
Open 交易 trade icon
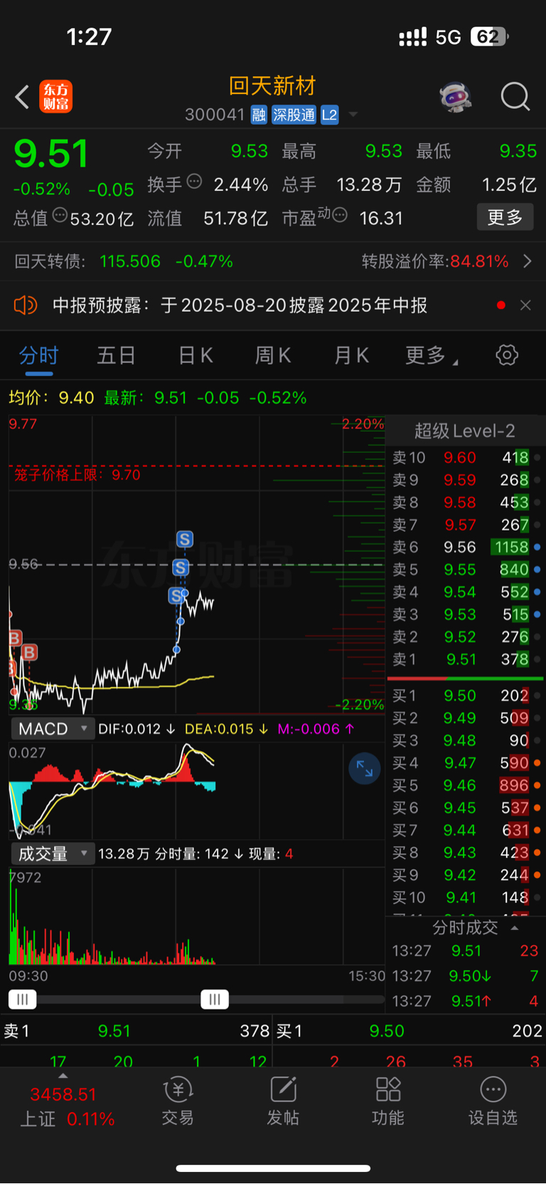pos(178,1101)
